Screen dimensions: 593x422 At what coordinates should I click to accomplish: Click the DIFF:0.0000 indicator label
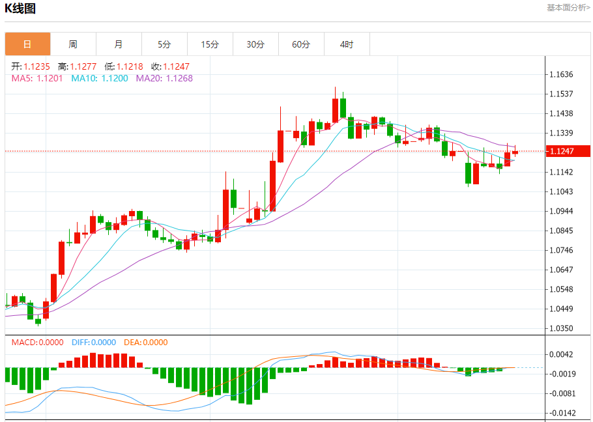coord(94,343)
